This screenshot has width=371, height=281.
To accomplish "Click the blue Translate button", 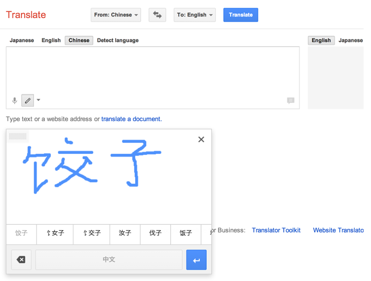I will click(240, 15).
